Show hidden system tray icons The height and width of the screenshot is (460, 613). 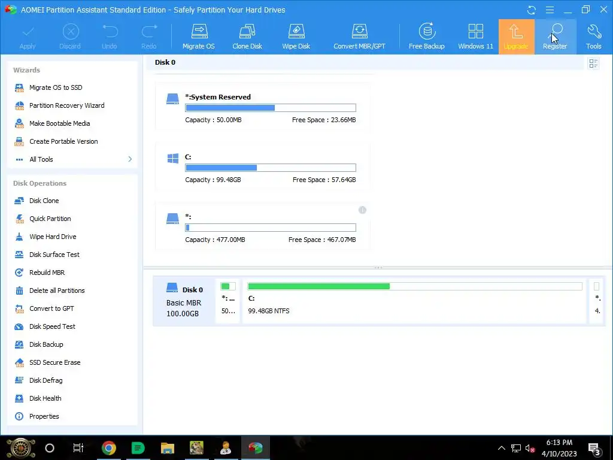point(502,448)
